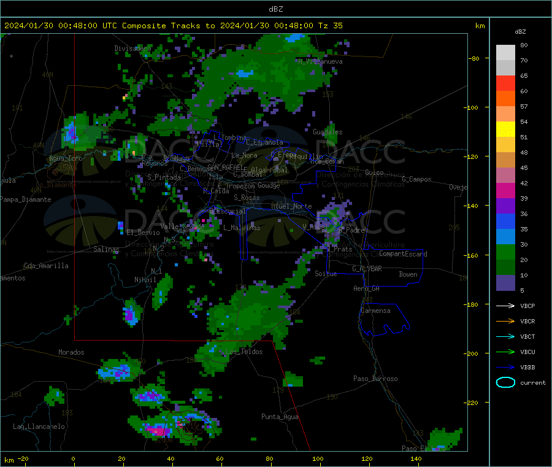552x467 pixels.
Task: Select the red 60 dBZ color swatch
Action: (x=505, y=83)
